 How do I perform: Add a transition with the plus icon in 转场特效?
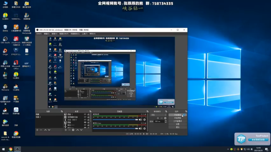point(158,118)
